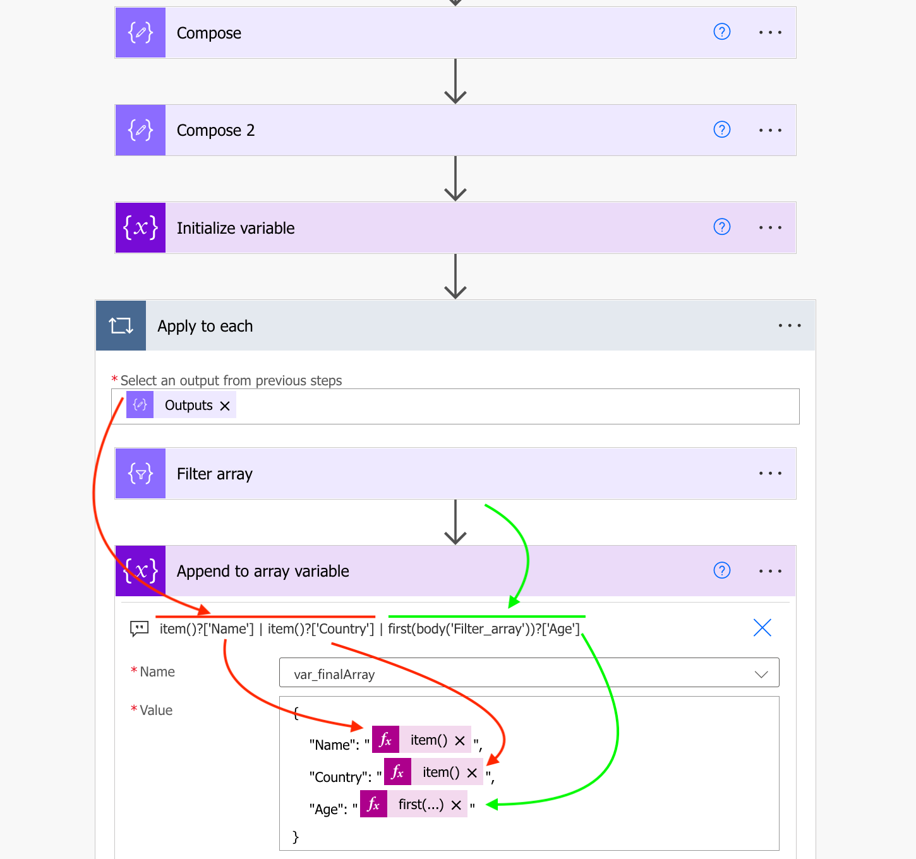Open help for the Compose action

721,32
